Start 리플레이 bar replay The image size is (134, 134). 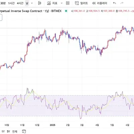[x=100, y=3]
